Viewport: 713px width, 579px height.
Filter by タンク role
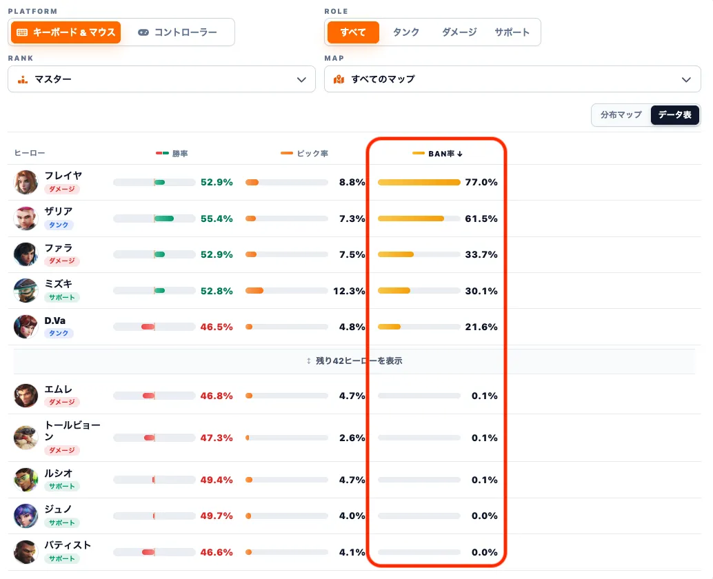coord(406,32)
